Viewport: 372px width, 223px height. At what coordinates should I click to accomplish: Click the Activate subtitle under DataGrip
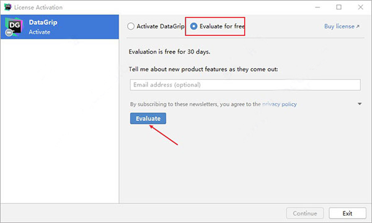[40, 32]
